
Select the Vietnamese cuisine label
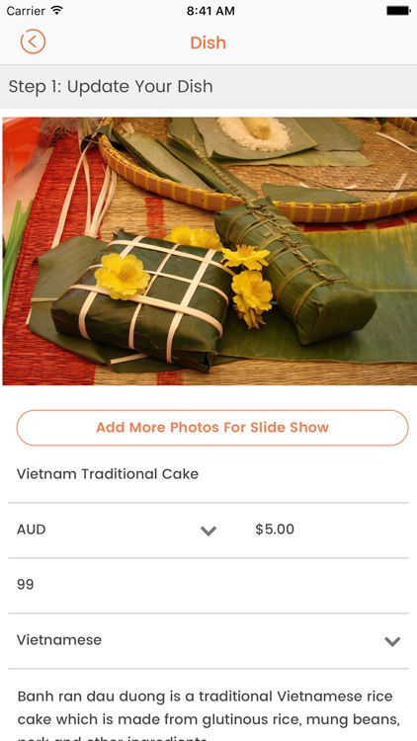point(59,640)
